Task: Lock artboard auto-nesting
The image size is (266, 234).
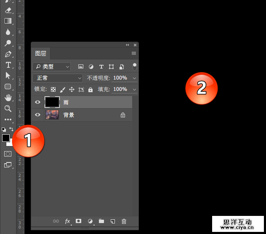Action: (81, 89)
